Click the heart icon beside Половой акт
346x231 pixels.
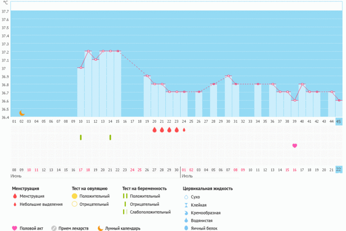(14, 228)
